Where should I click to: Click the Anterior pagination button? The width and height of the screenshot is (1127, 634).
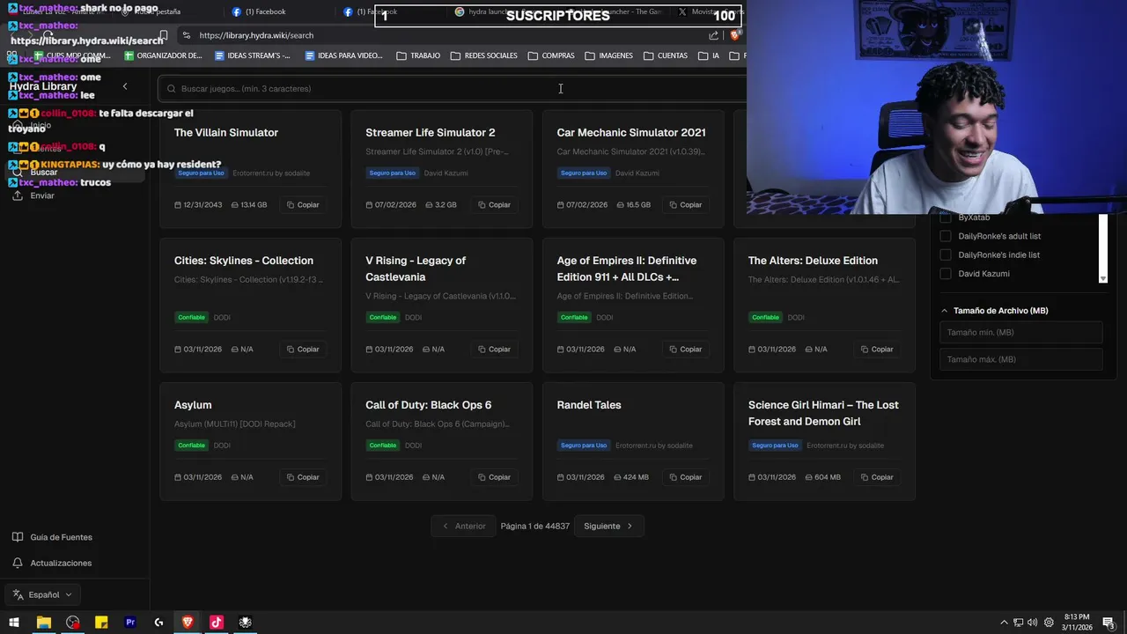coord(463,526)
